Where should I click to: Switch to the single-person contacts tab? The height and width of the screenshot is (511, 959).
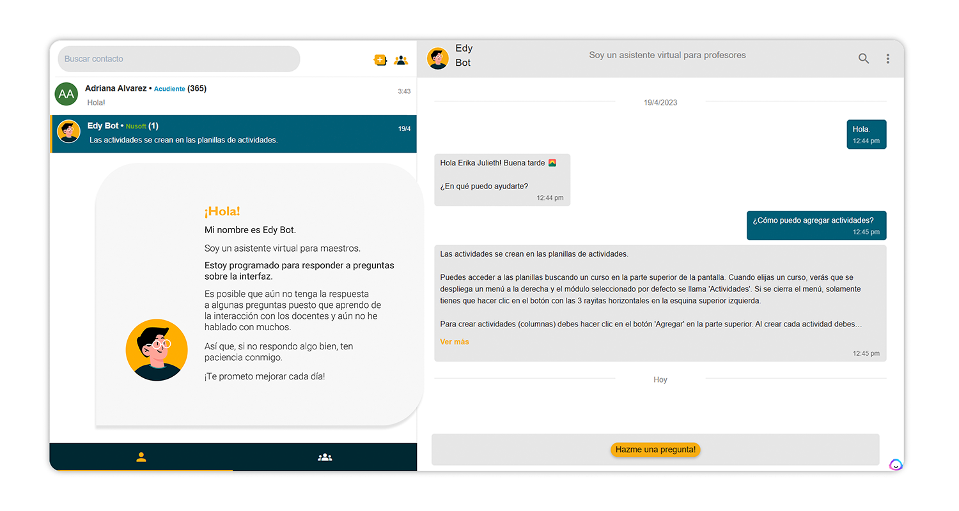(141, 457)
